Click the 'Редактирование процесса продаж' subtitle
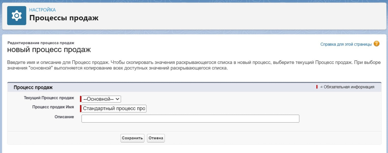 41,43
